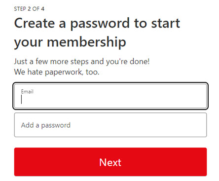Click the small floating Email label

point(27,91)
